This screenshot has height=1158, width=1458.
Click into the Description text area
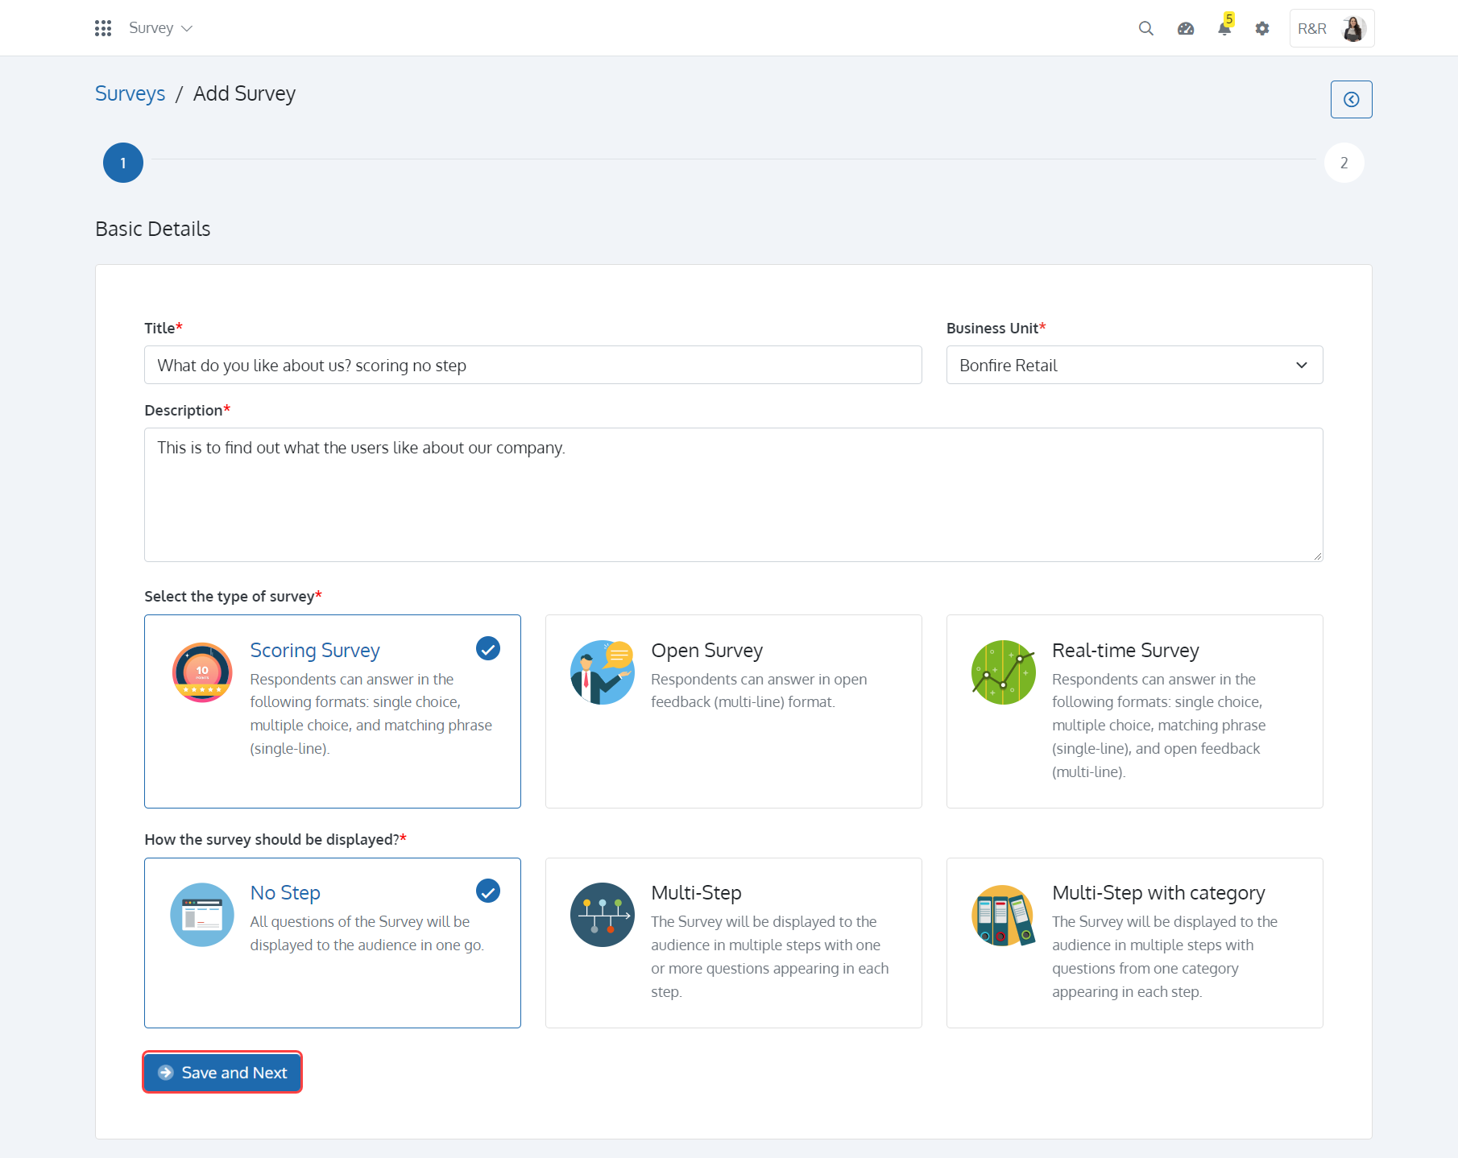733,494
